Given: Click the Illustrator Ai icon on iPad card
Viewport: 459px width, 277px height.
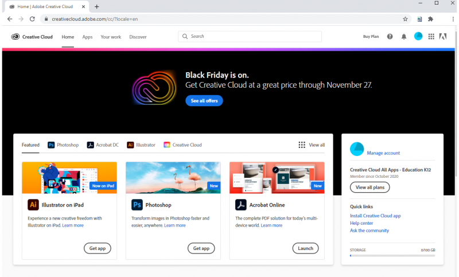Looking at the screenshot, I should (33, 205).
